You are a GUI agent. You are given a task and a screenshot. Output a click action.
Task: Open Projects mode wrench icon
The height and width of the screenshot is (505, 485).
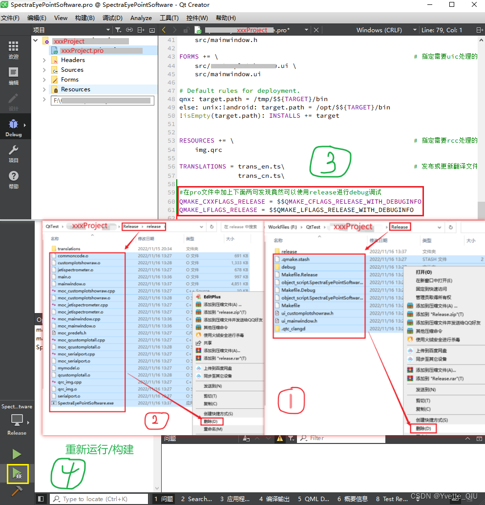tap(14, 154)
